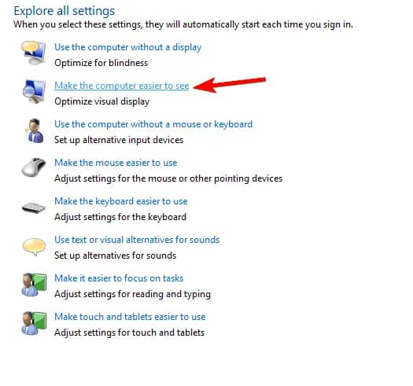Open Make touch and tablets easier to use
The image size is (413, 386).
coord(130,317)
